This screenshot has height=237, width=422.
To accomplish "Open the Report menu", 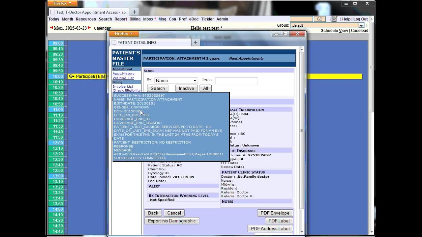I will (121, 19).
